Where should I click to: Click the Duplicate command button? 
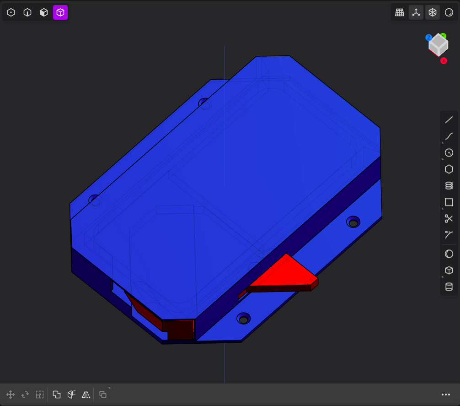click(x=57, y=395)
